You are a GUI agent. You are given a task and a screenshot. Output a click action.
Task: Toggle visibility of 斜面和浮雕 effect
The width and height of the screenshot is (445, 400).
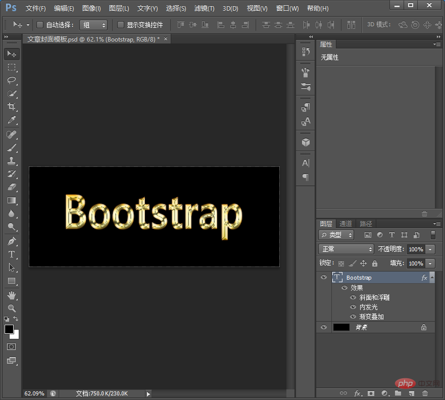pos(354,297)
